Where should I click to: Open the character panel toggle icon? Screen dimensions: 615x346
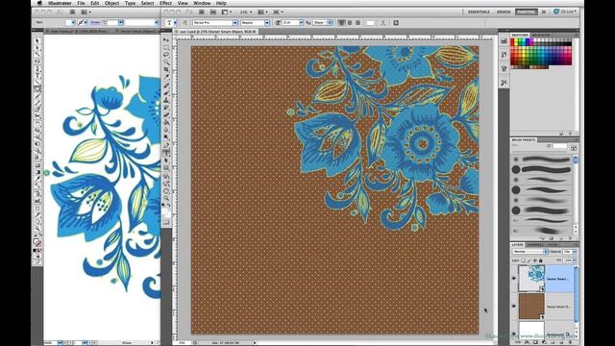coord(396,23)
